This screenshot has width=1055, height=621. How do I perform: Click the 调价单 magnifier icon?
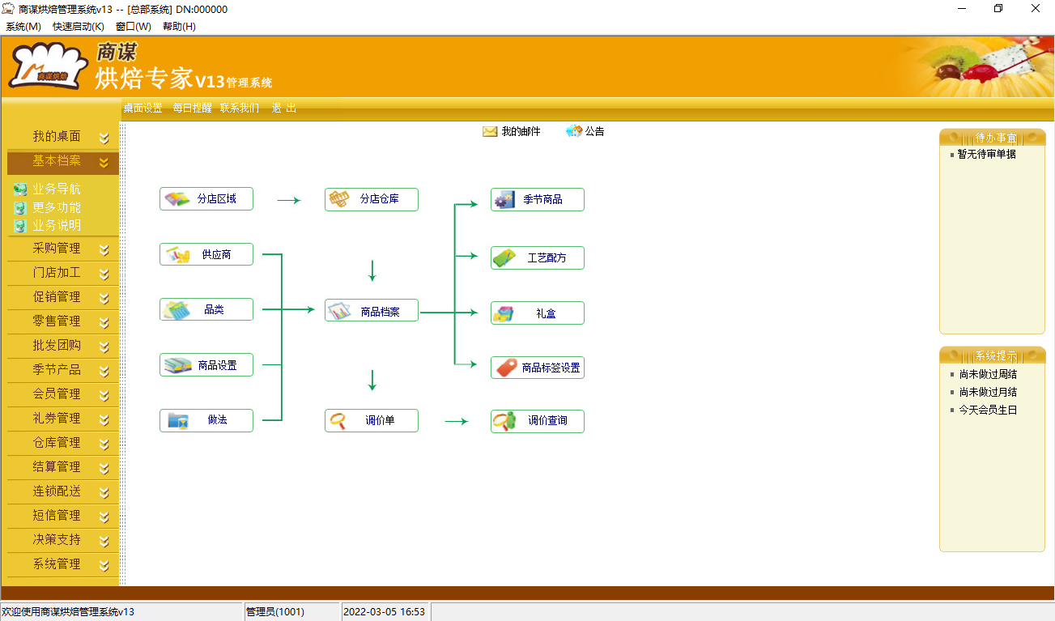(338, 420)
